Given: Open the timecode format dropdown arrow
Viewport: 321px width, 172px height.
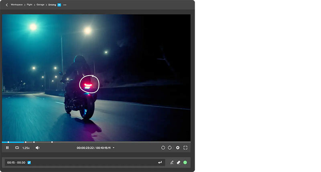Looking at the screenshot, I should (x=114, y=148).
